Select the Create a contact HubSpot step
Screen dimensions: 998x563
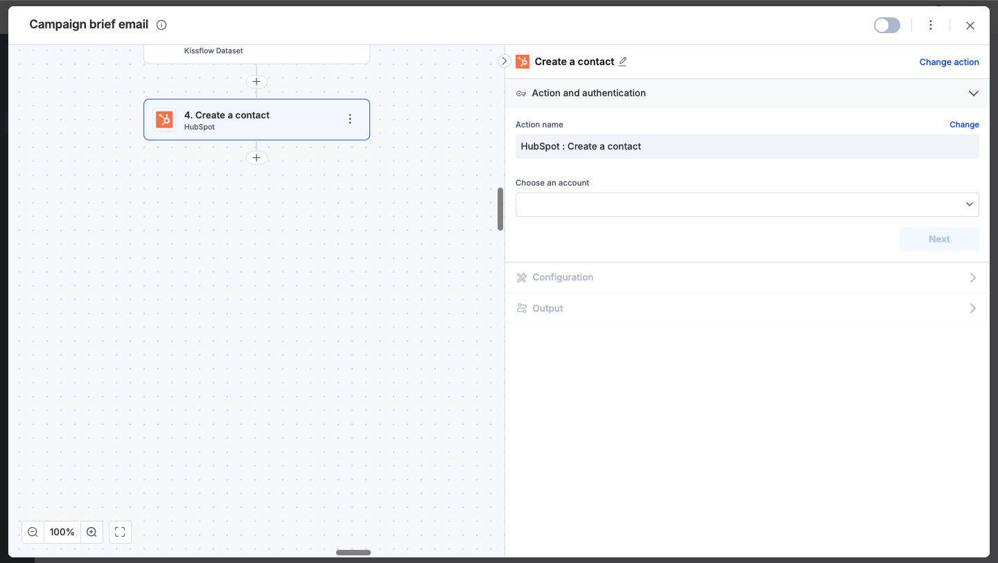pos(256,120)
